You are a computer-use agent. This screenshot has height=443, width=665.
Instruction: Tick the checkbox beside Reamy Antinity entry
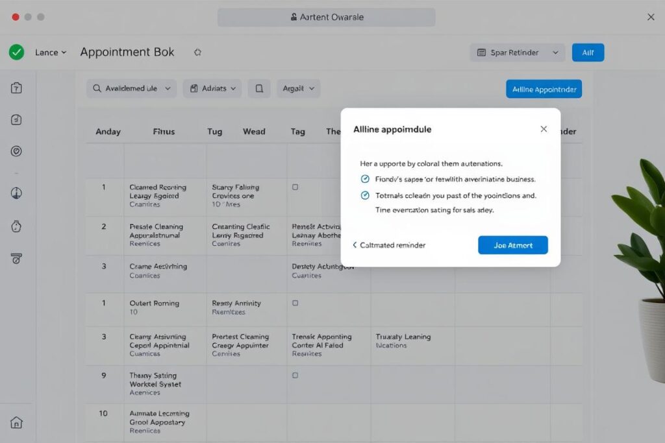click(x=295, y=303)
